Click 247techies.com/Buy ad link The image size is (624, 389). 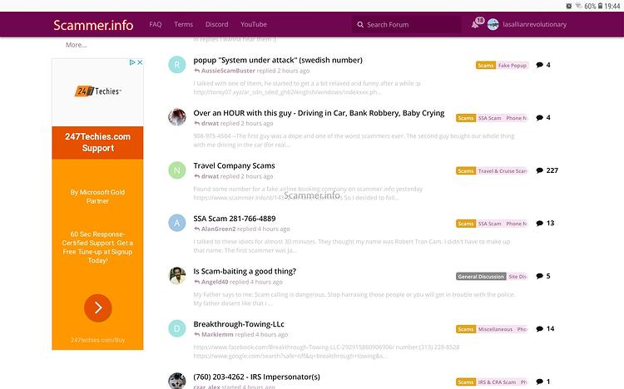tap(98, 340)
